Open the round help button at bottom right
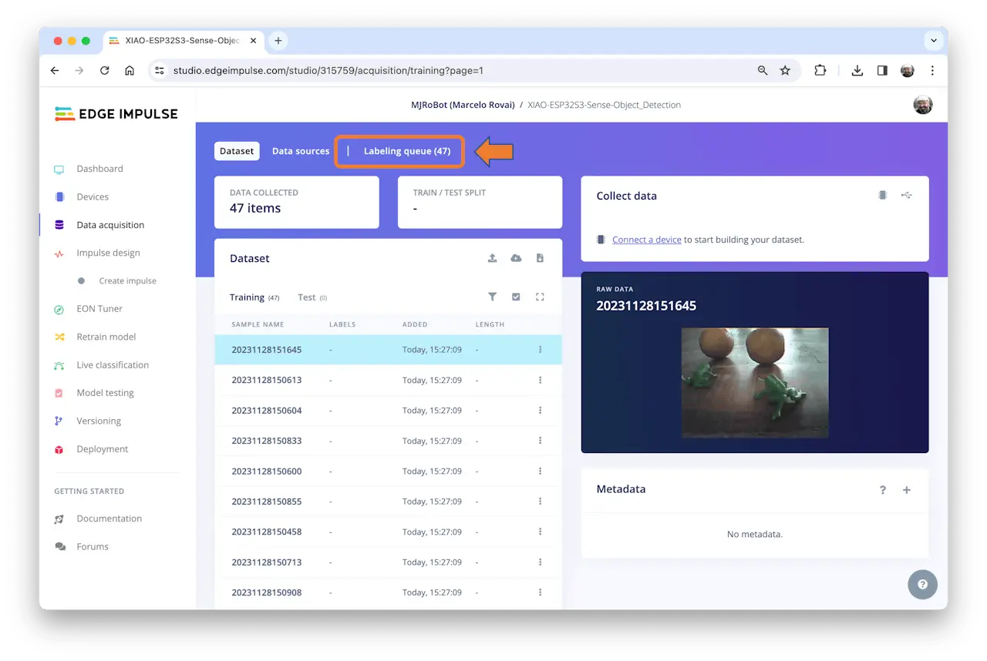Viewport: 987px width, 661px height. pos(922,585)
